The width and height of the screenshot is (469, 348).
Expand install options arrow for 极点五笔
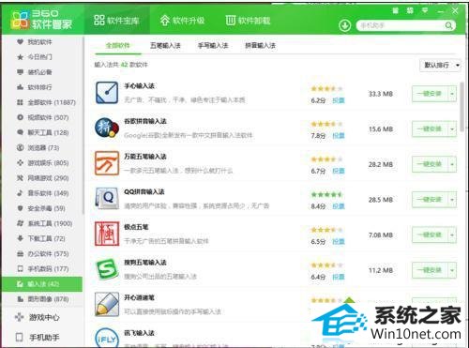[x=452, y=235]
